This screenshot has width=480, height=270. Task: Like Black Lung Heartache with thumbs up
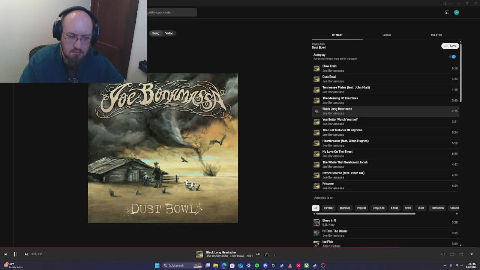point(267,255)
